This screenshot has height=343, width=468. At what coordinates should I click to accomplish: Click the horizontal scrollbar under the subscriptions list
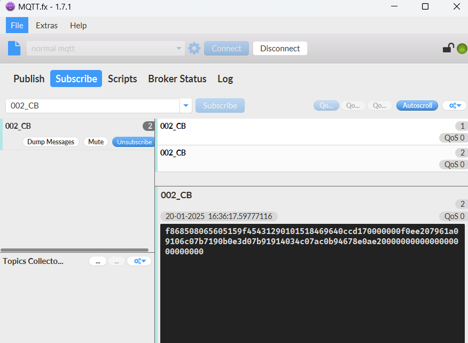pos(75,250)
